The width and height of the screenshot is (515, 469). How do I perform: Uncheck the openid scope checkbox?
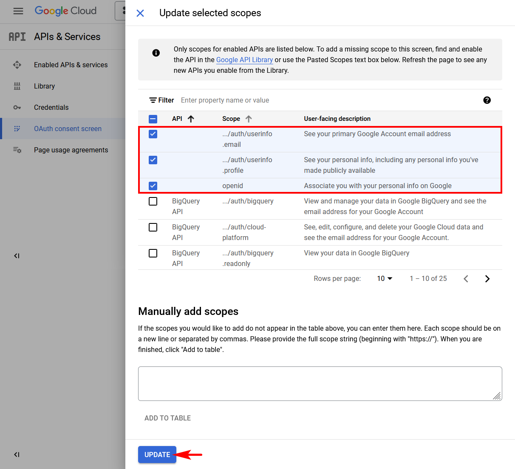(153, 186)
